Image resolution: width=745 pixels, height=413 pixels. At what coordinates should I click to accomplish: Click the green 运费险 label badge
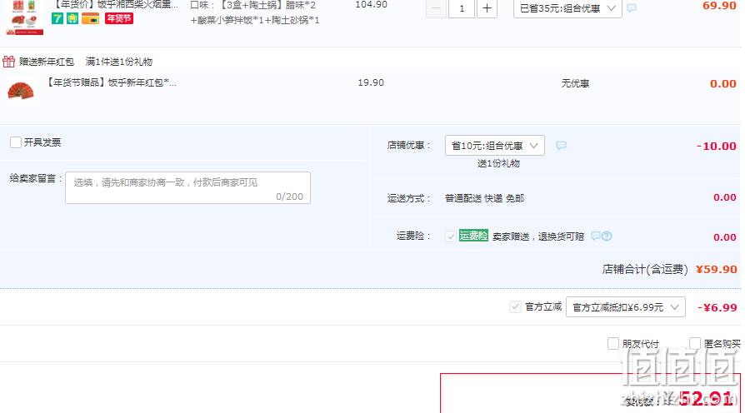[x=473, y=236]
